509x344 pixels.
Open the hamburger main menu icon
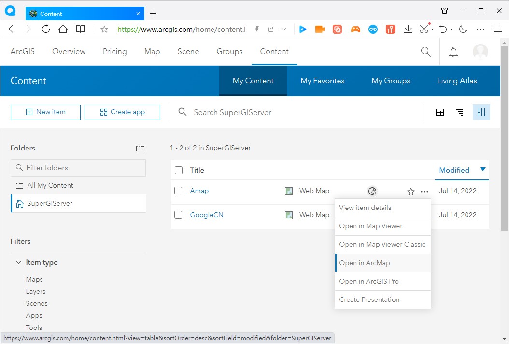(498, 29)
